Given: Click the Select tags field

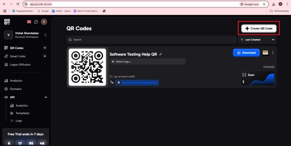Looking at the screenshot, I should pyautogui.click(x=147, y=62).
